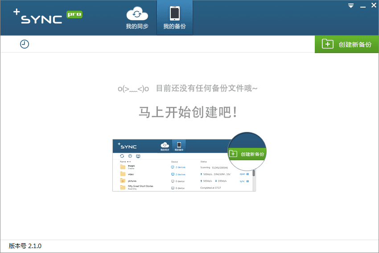Select the 我的备份 tab label
The image size is (379, 253).
(174, 26)
